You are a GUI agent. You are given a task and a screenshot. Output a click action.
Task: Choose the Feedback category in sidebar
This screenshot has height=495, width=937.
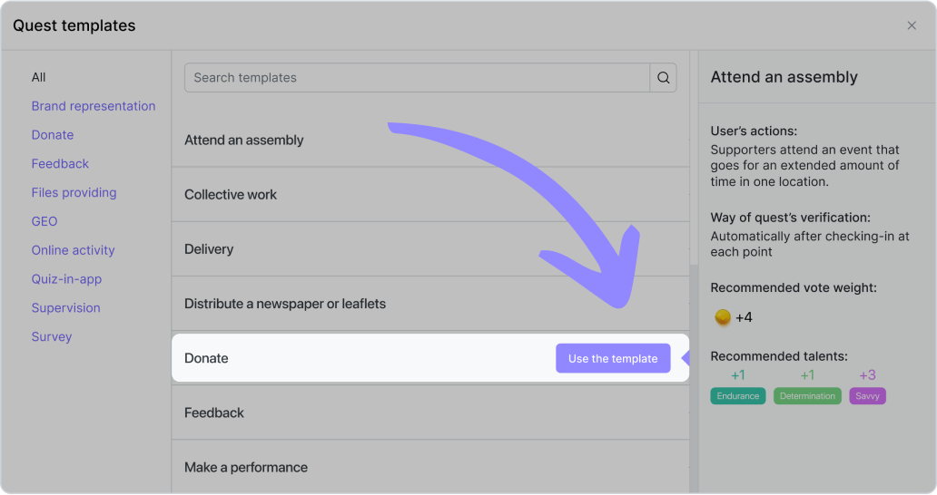pos(60,164)
